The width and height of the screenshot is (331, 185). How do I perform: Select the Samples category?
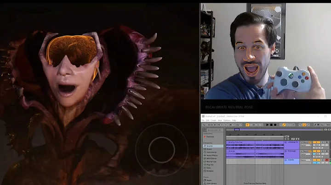coord(210,171)
